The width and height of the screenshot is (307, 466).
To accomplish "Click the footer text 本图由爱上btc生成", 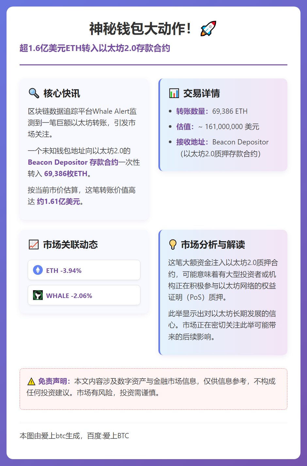I will (50, 436).
